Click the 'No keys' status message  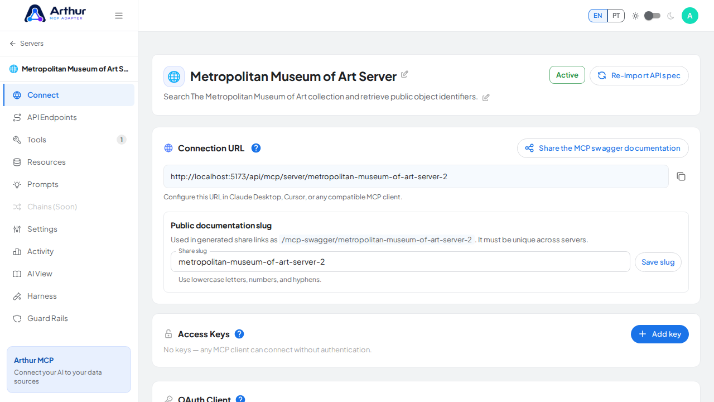point(267,350)
